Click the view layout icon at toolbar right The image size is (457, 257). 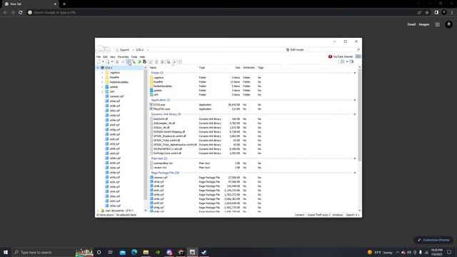tap(343, 62)
